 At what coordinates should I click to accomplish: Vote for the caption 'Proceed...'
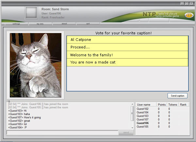[127, 47]
